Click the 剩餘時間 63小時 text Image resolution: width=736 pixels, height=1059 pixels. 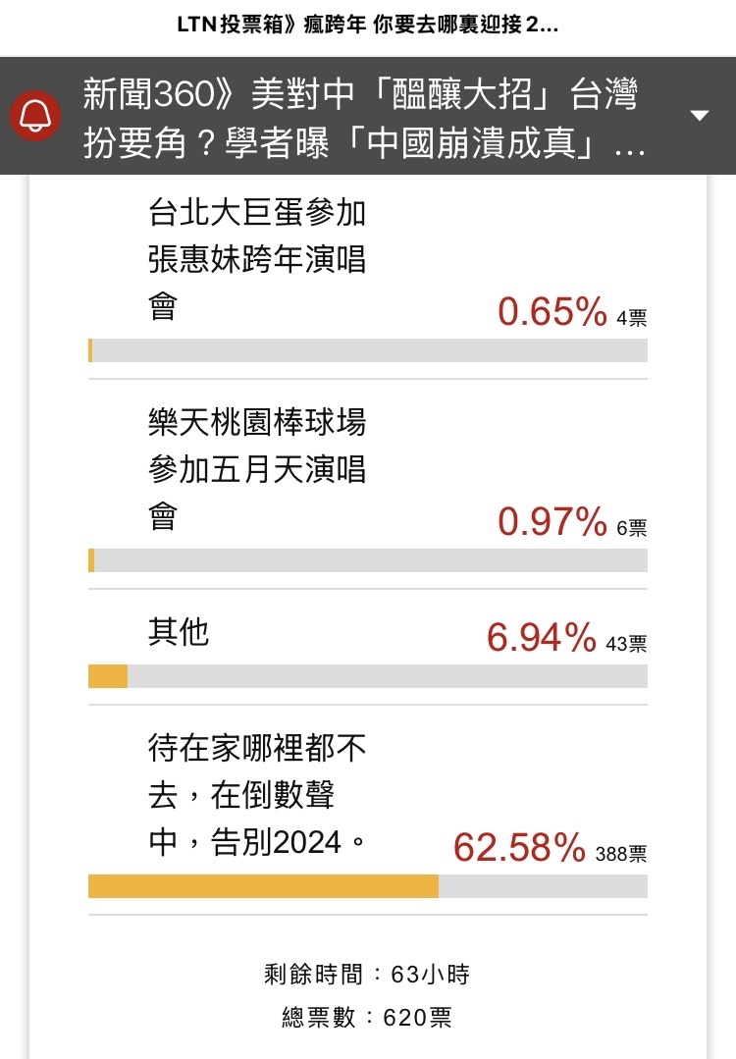tap(367, 975)
